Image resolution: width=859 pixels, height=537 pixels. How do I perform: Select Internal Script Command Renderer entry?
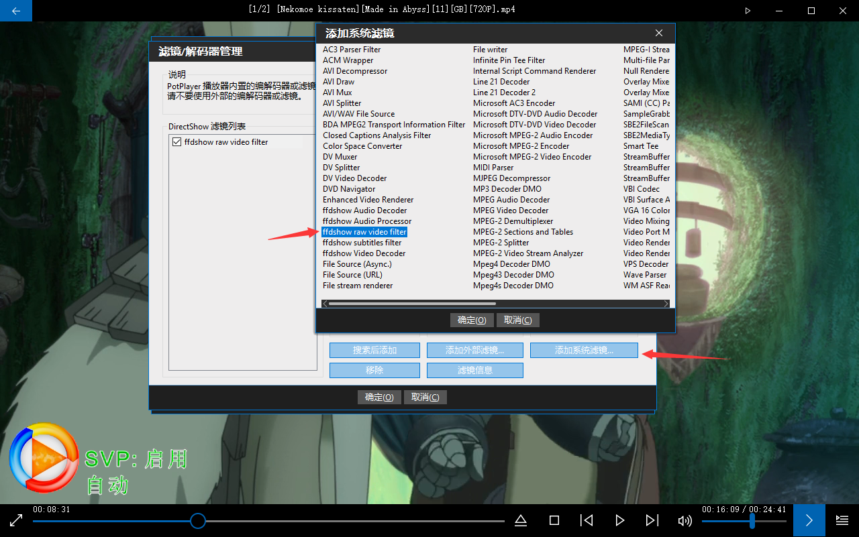point(534,71)
